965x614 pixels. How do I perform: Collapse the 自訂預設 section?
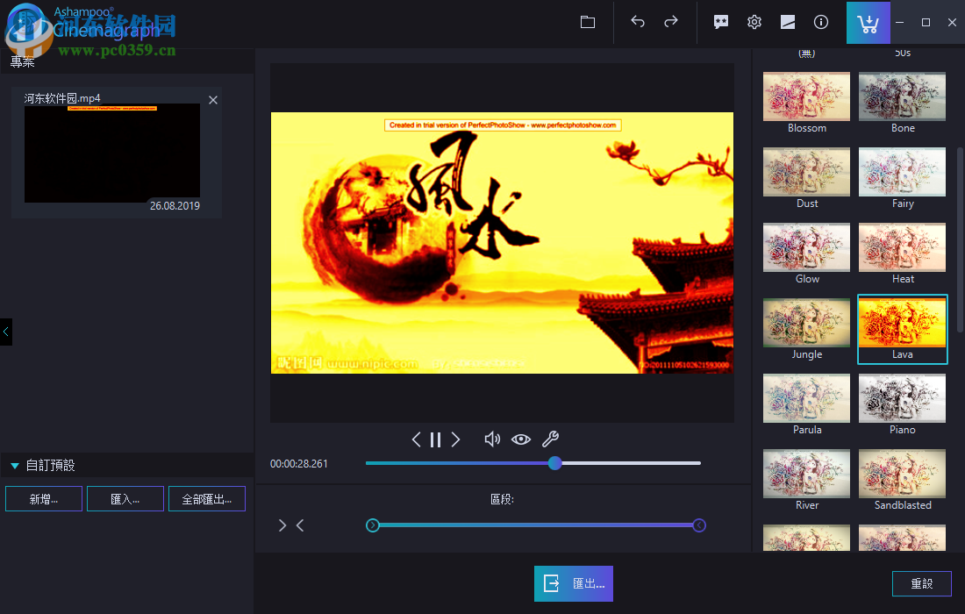14,465
